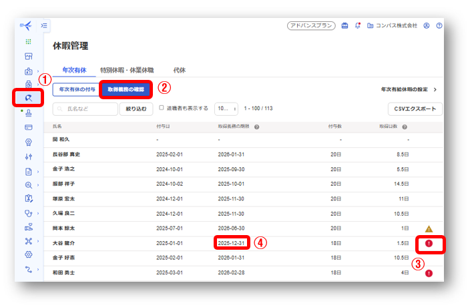Image resolution: width=472 pixels, height=307 pixels.
Task: Toggle the 退職者も表示する checkbox
Action: tap(162, 108)
